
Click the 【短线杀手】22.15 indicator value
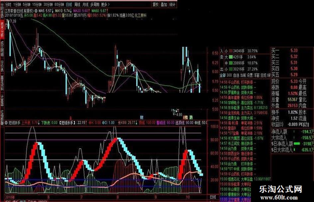point(73,123)
